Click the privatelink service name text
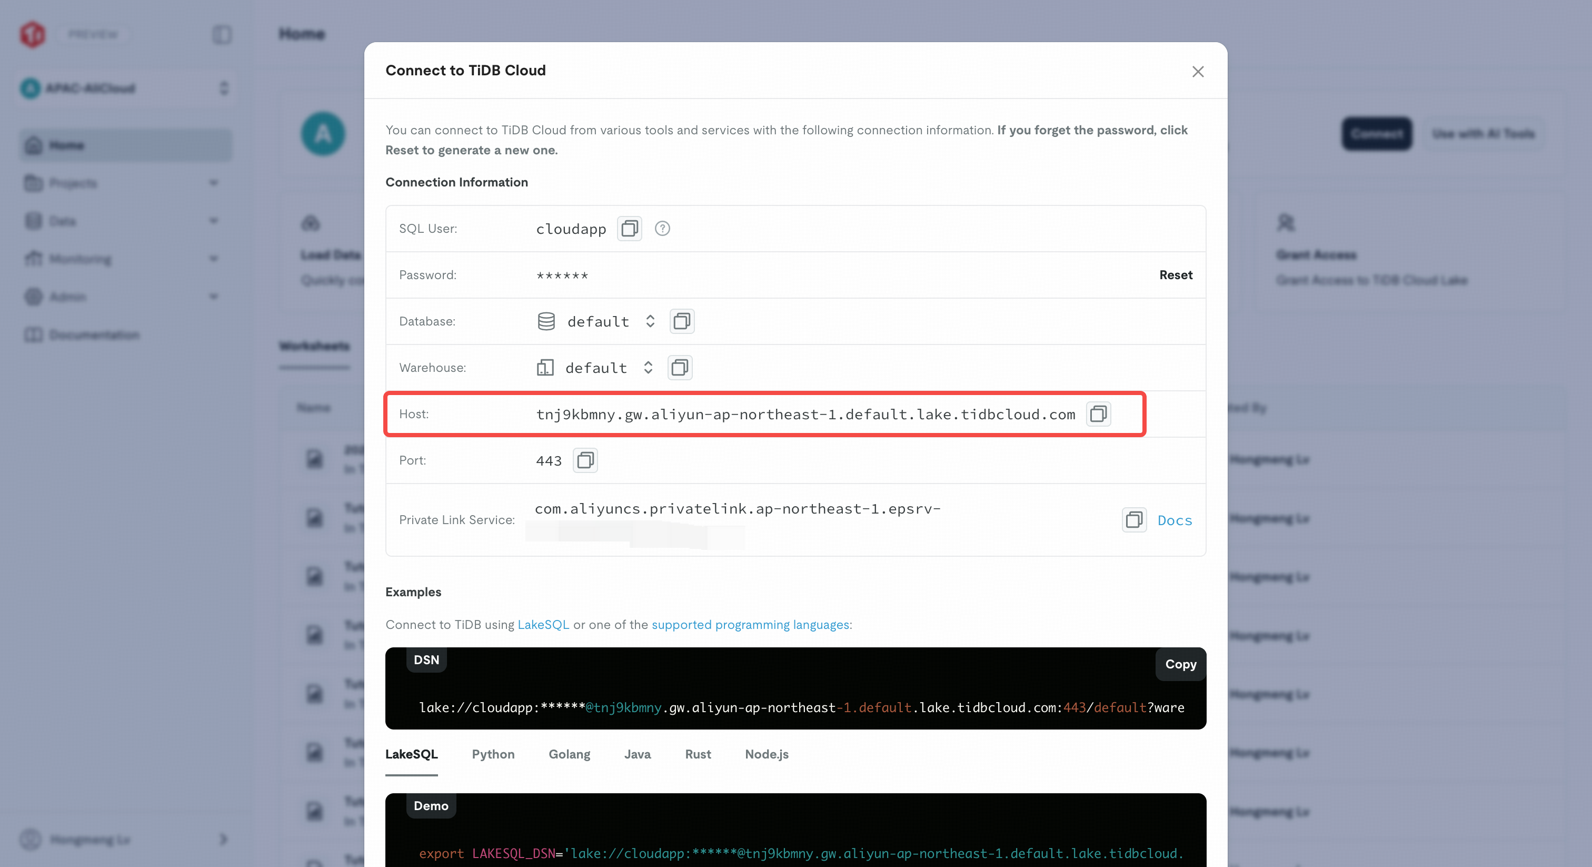 [x=737, y=509]
